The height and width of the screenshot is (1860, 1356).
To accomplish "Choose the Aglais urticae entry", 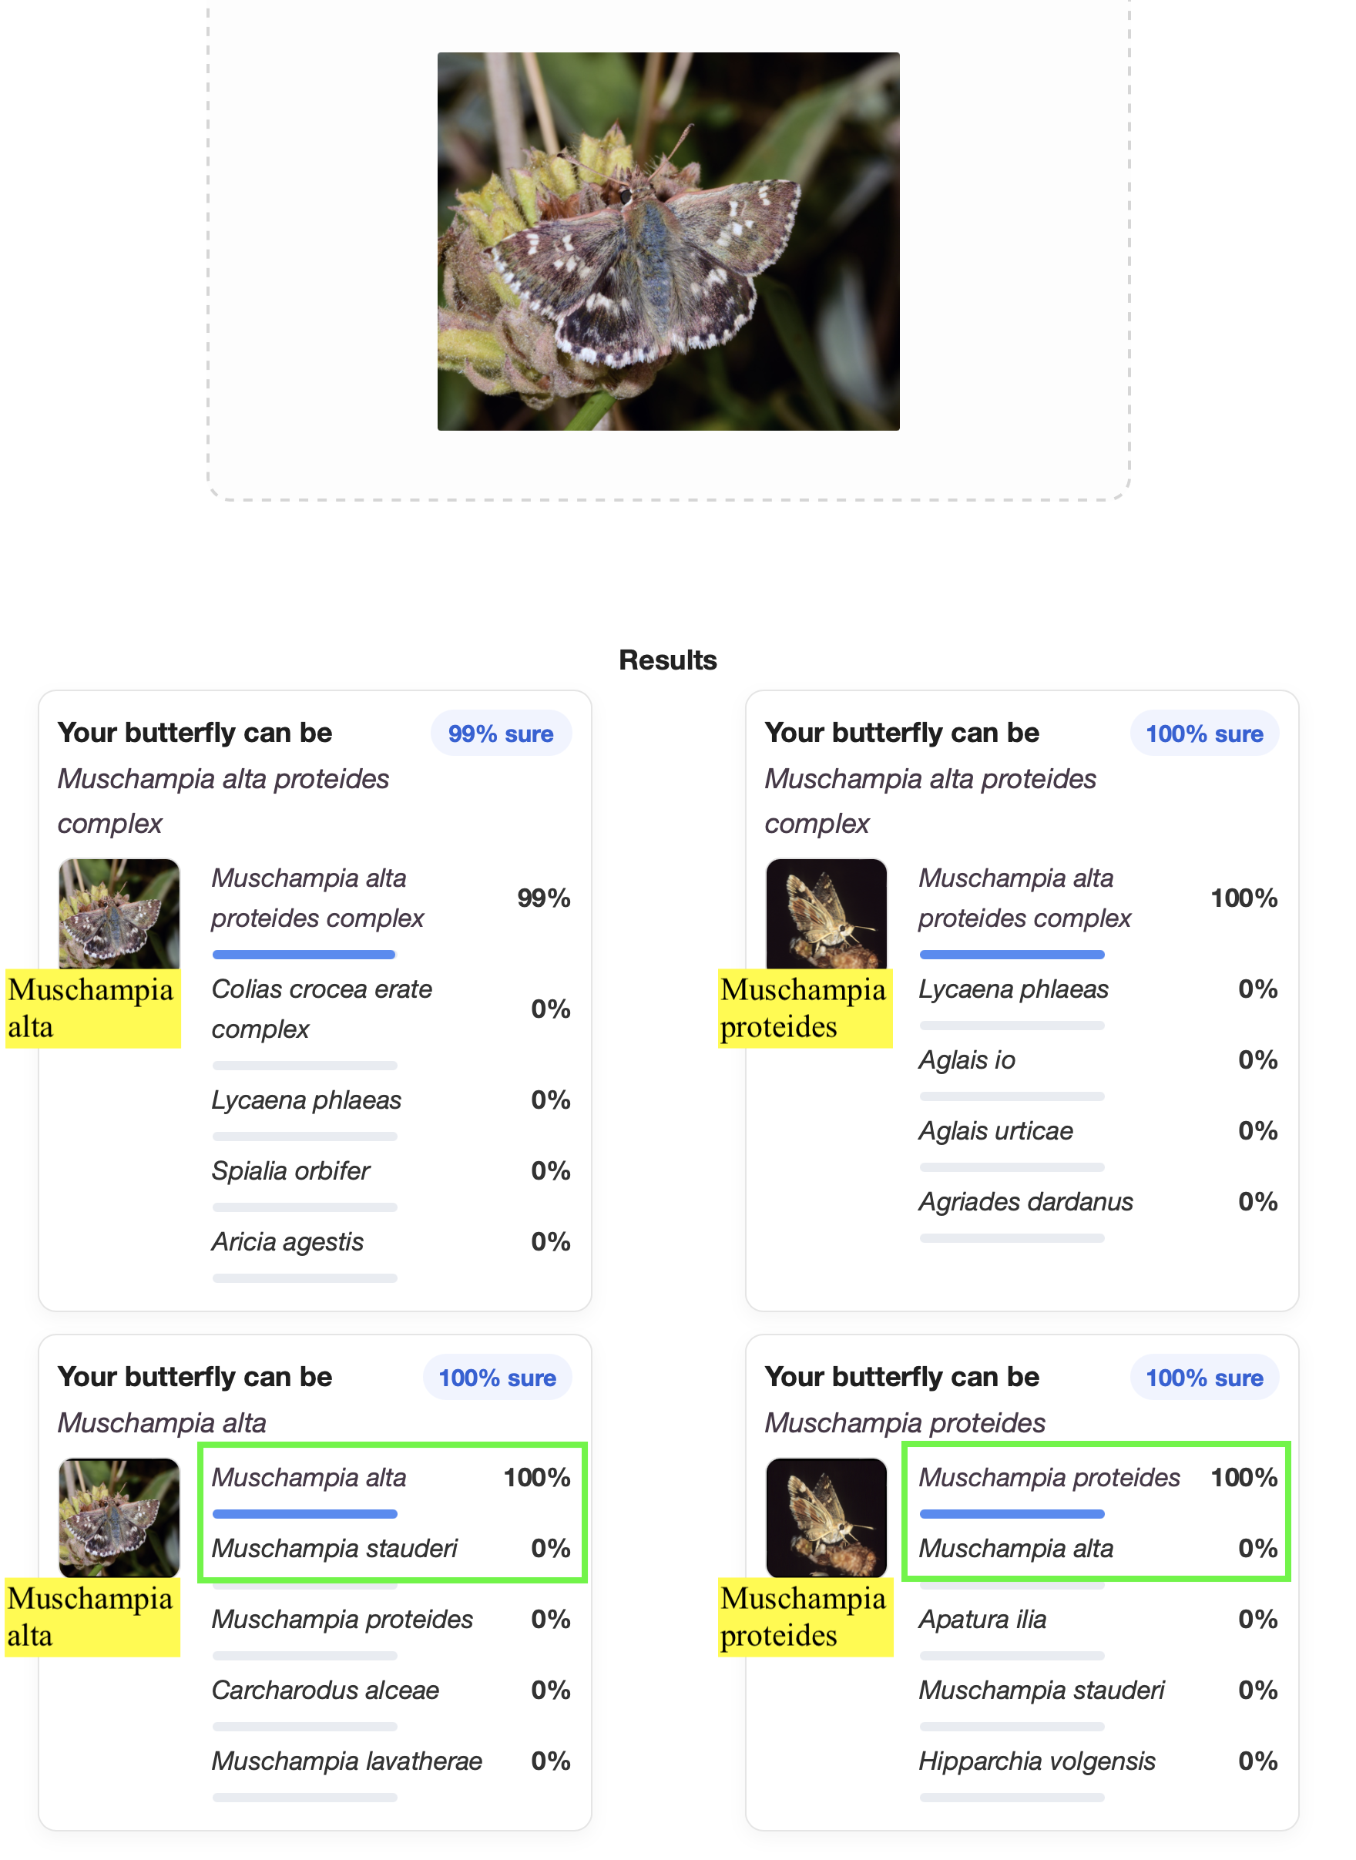I will pyautogui.click(x=995, y=1131).
